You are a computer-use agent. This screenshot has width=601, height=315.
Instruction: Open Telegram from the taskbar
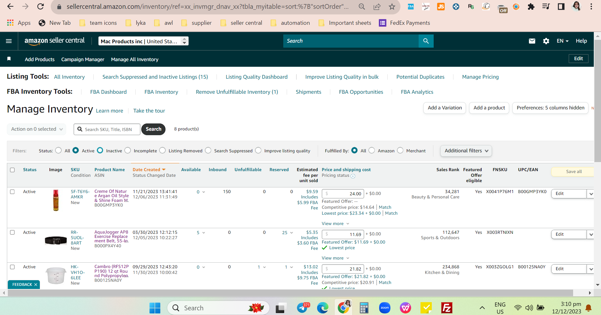303,308
